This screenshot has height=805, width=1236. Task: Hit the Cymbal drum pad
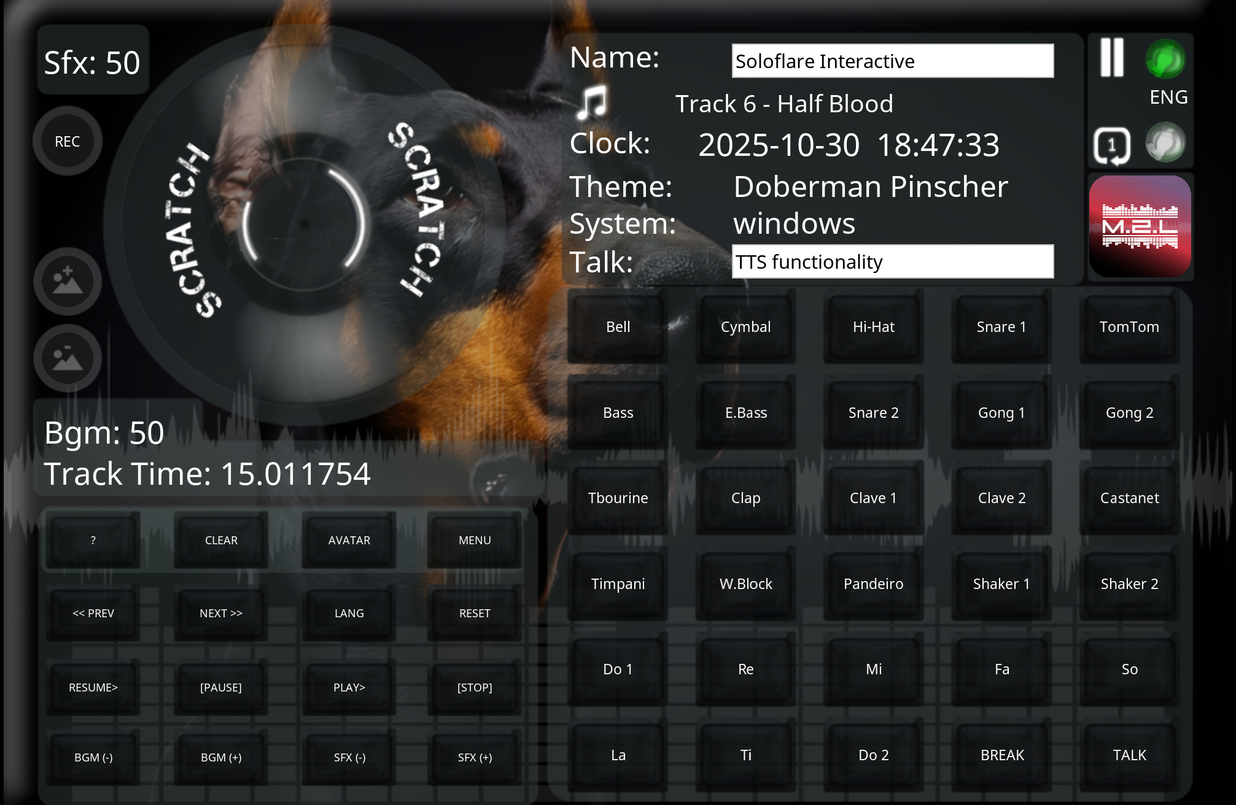tap(745, 327)
